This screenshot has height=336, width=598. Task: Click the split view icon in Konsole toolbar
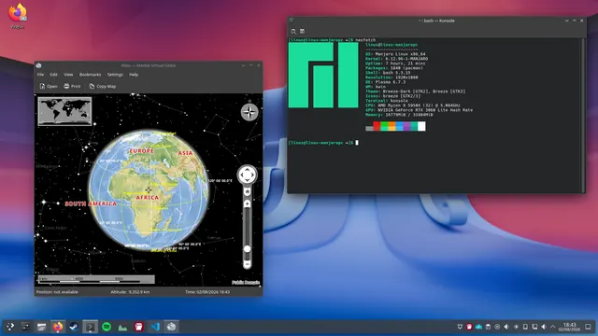click(x=302, y=31)
